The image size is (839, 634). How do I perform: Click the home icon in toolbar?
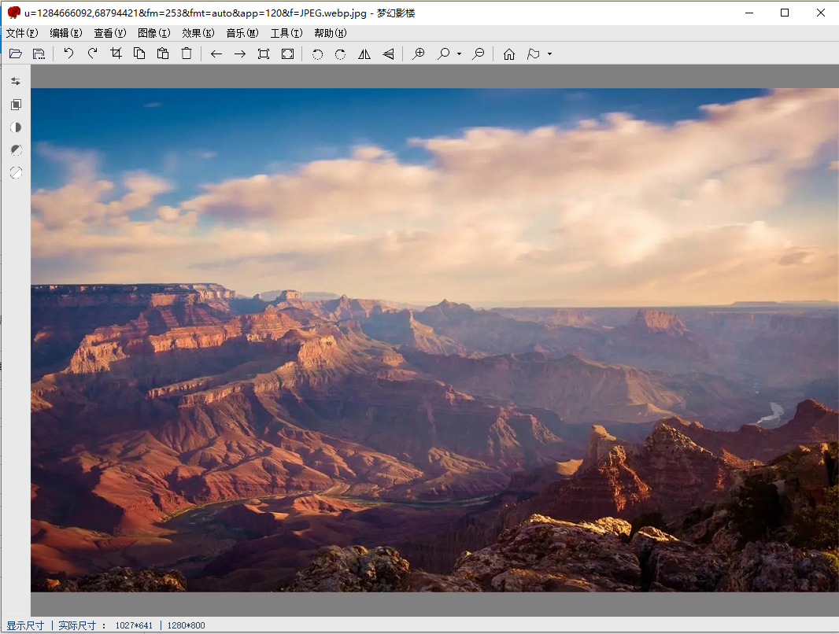(509, 53)
